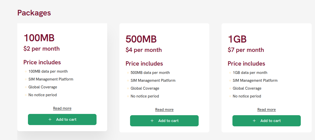Open Read more for 500MB package
The width and height of the screenshot is (315, 140).
pos(164,110)
